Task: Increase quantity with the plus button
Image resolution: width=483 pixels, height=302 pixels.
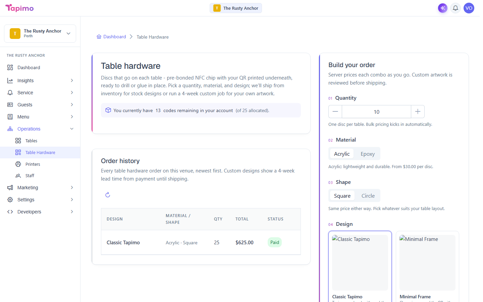Action: click(x=418, y=111)
